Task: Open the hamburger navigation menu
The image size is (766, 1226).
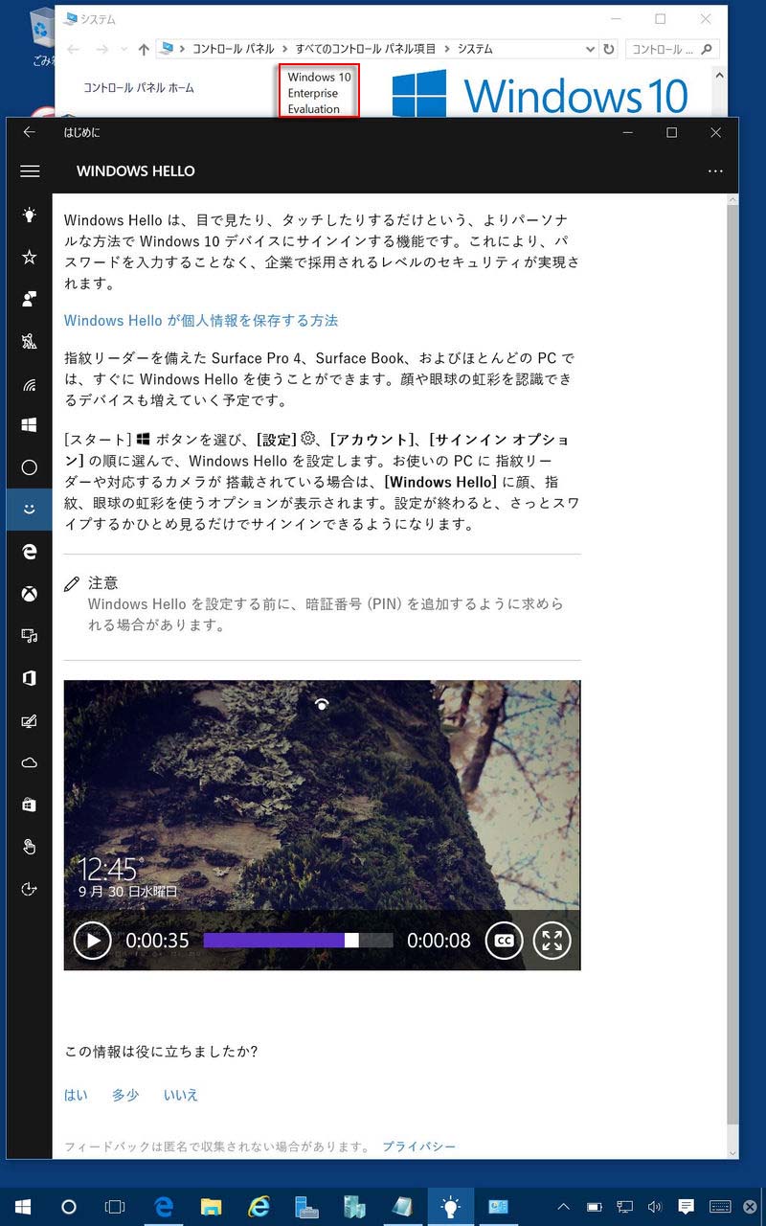Action: (30, 171)
